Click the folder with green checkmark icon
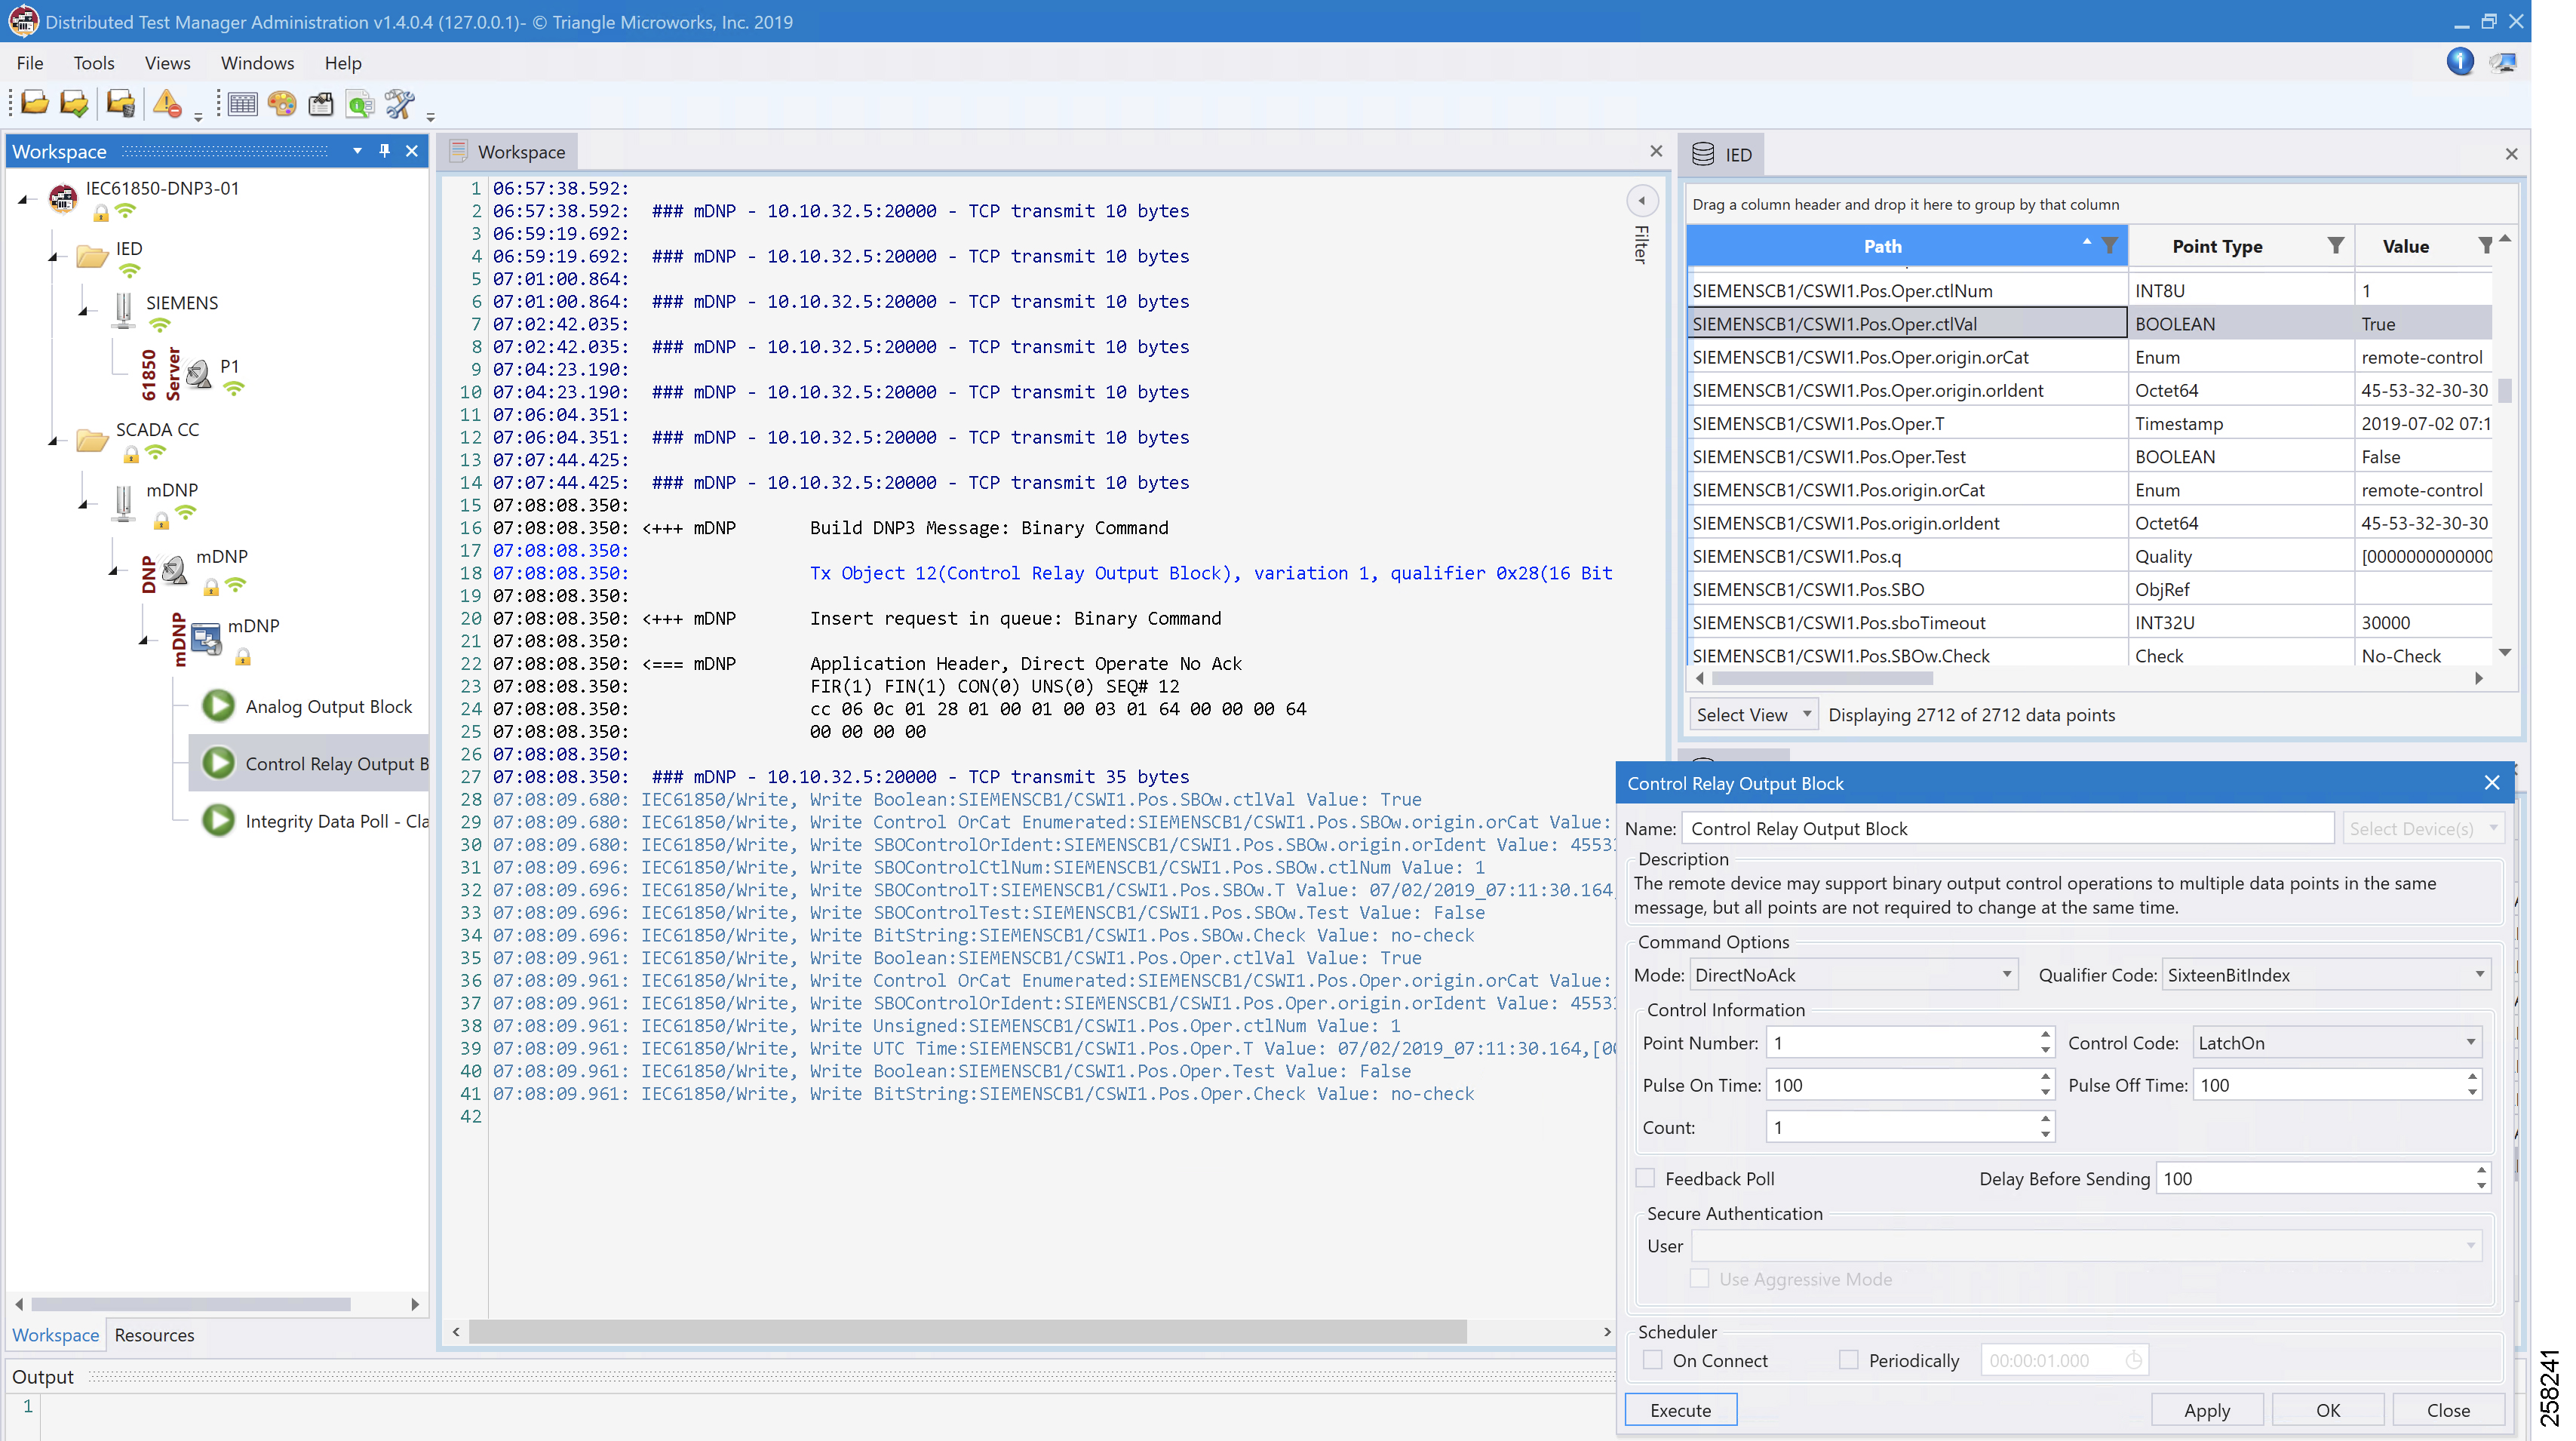The width and height of the screenshot is (2576, 1441). pos(75,103)
